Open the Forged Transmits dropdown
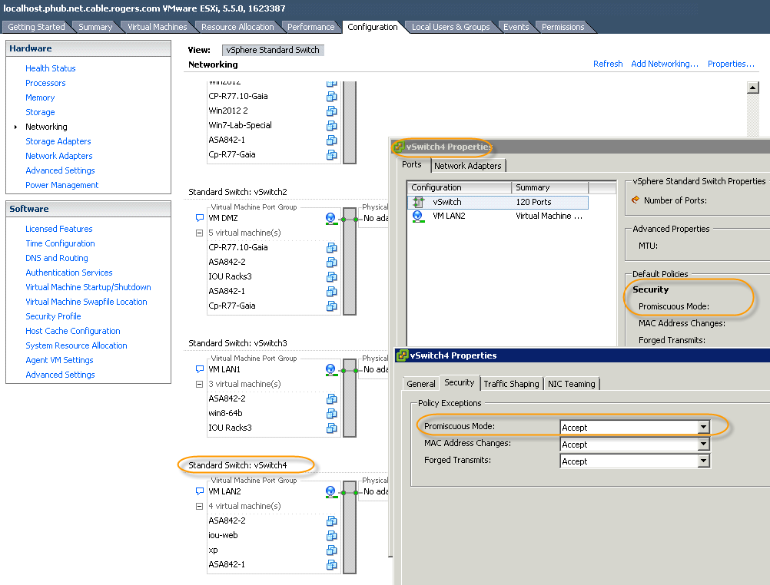This screenshot has width=770, height=585. tap(703, 461)
